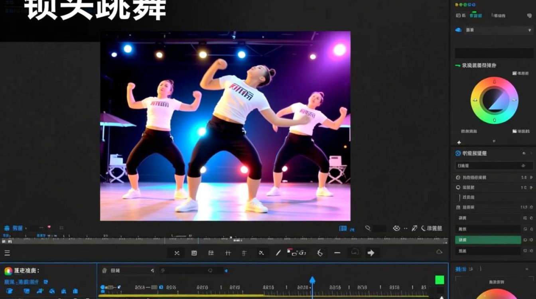Click the green square button beside the timeline
The image size is (536, 299).
pyautogui.click(x=439, y=280)
